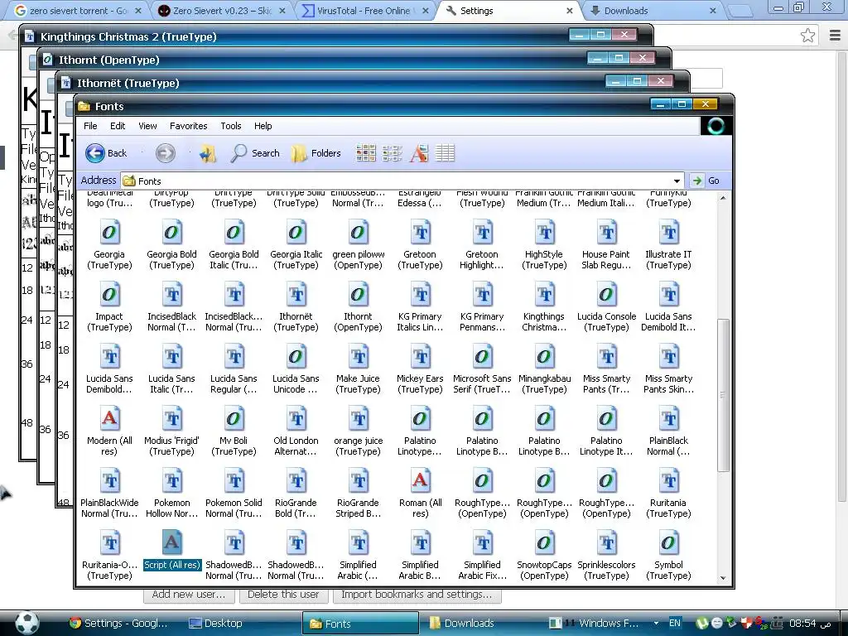Open the Help menu

pos(263,126)
